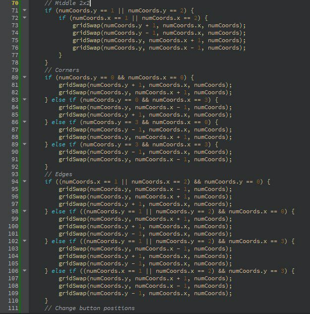The height and width of the screenshot is (314, 310).
Task: Click the gridSwap call on line 81
Action: pyautogui.click(x=145, y=85)
